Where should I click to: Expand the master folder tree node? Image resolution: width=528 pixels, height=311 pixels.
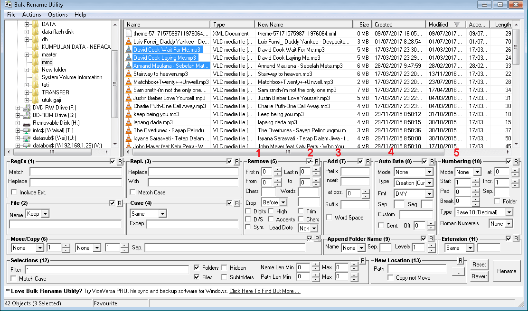tap(27, 55)
